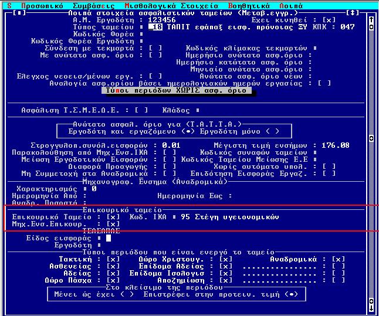
Task: Click the scrollbar down arrow
Action: click(x=371, y=305)
